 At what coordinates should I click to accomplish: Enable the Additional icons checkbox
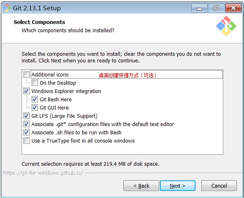click(27, 74)
